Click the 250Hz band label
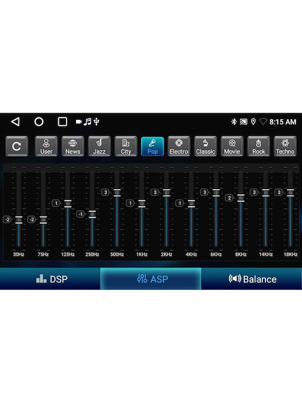The image size is (302, 403). coord(92,255)
